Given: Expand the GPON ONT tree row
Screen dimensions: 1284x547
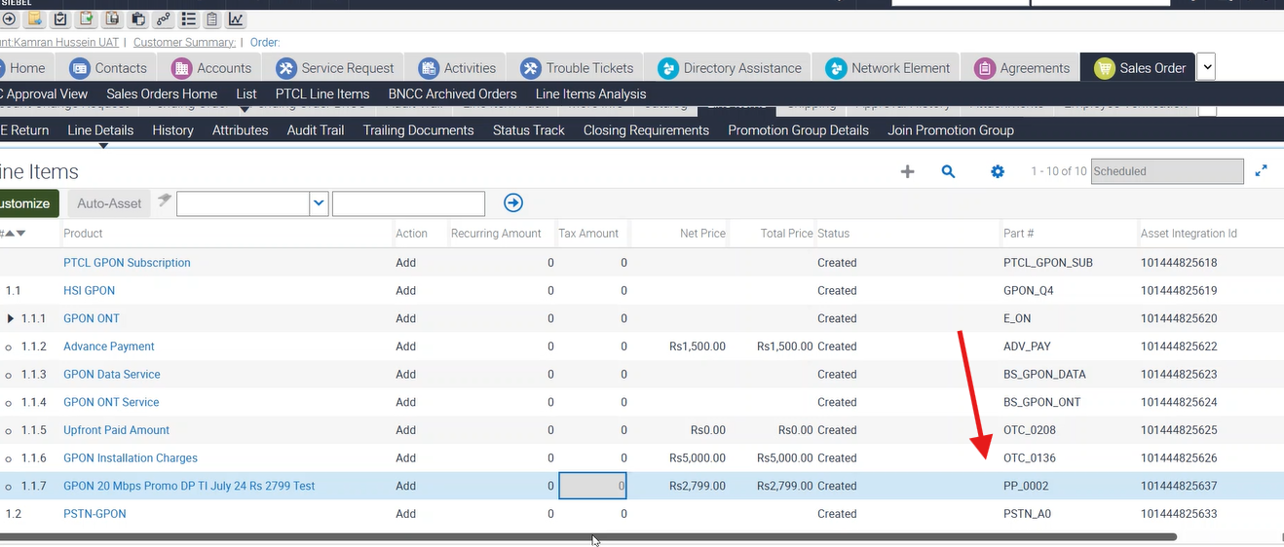Looking at the screenshot, I should point(11,318).
